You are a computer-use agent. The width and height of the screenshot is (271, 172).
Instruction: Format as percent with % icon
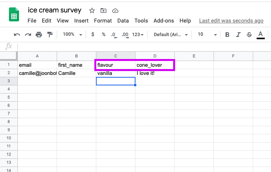(104, 35)
